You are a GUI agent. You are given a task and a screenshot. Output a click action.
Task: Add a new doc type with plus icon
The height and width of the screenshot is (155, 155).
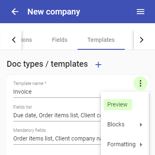tap(98, 65)
